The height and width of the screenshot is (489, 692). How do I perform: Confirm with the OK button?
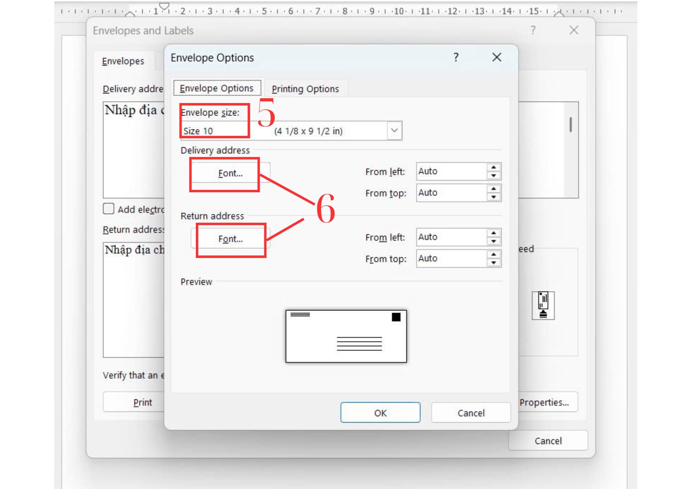[x=380, y=413]
